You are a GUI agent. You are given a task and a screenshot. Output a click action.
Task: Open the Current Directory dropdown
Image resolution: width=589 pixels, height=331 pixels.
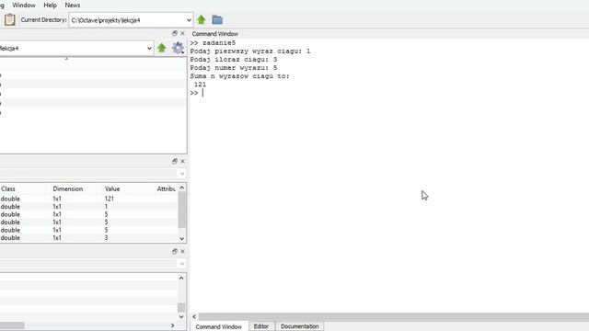coord(189,20)
